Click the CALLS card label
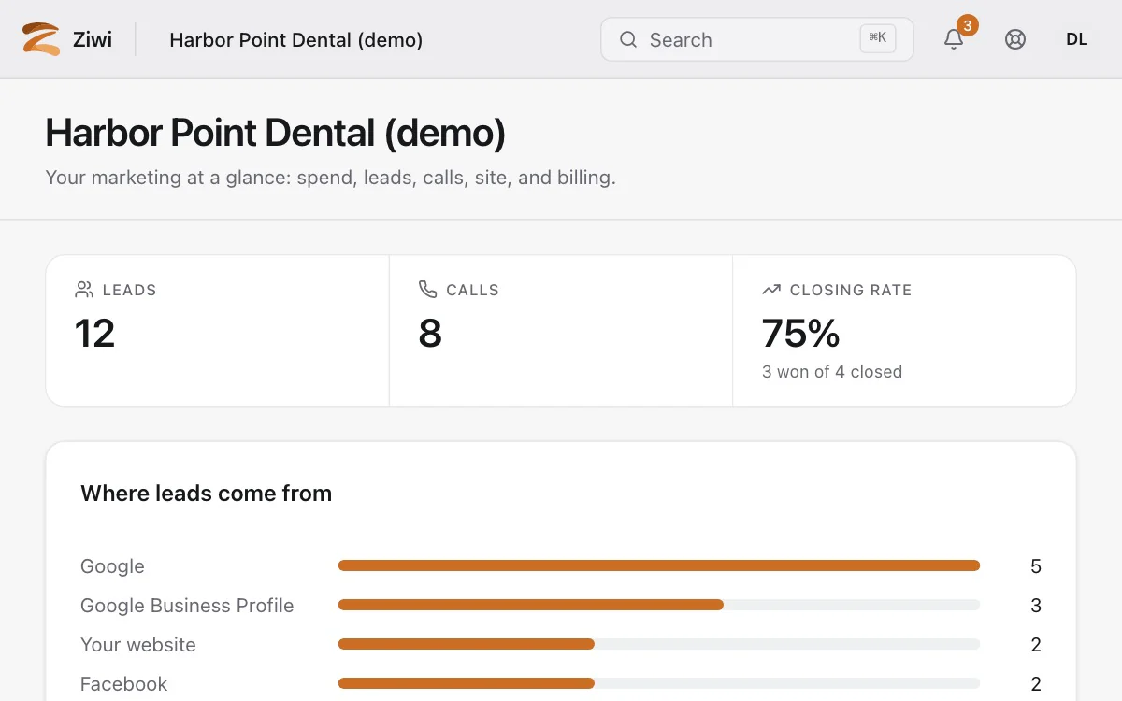This screenshot has height=701, width=1122. 472,290
